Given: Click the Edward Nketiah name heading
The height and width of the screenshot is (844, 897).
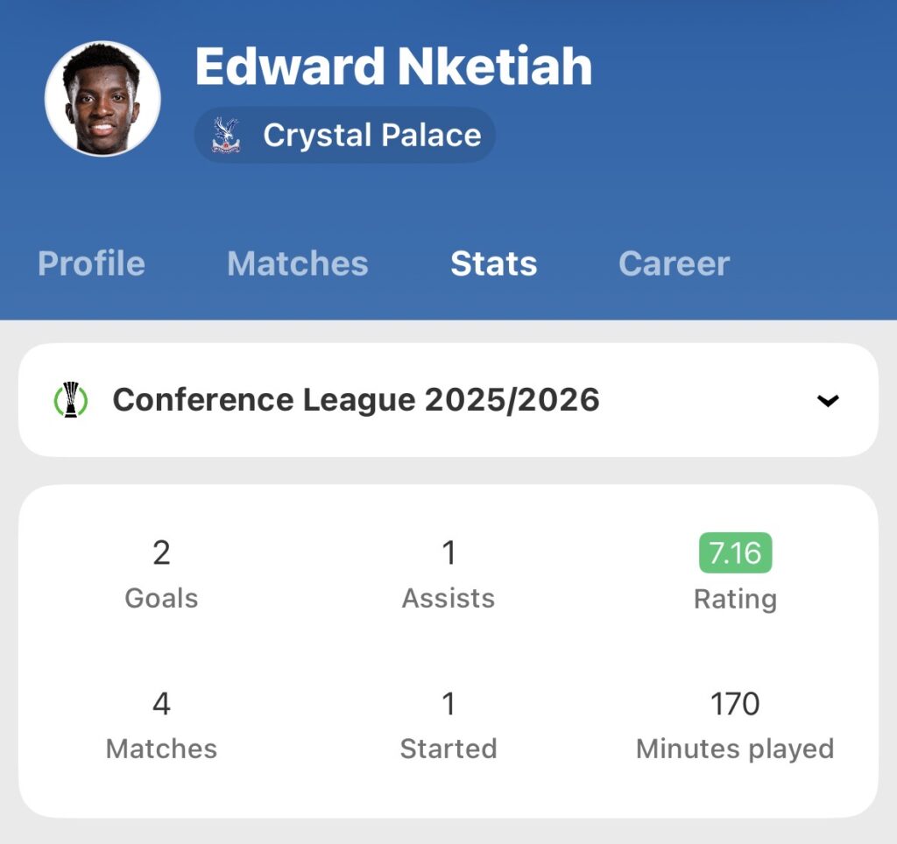Looking at the screenshot, I should (393, 67).
